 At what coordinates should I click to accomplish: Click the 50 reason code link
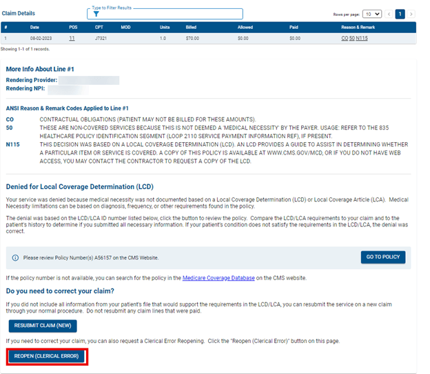(351, 39)
